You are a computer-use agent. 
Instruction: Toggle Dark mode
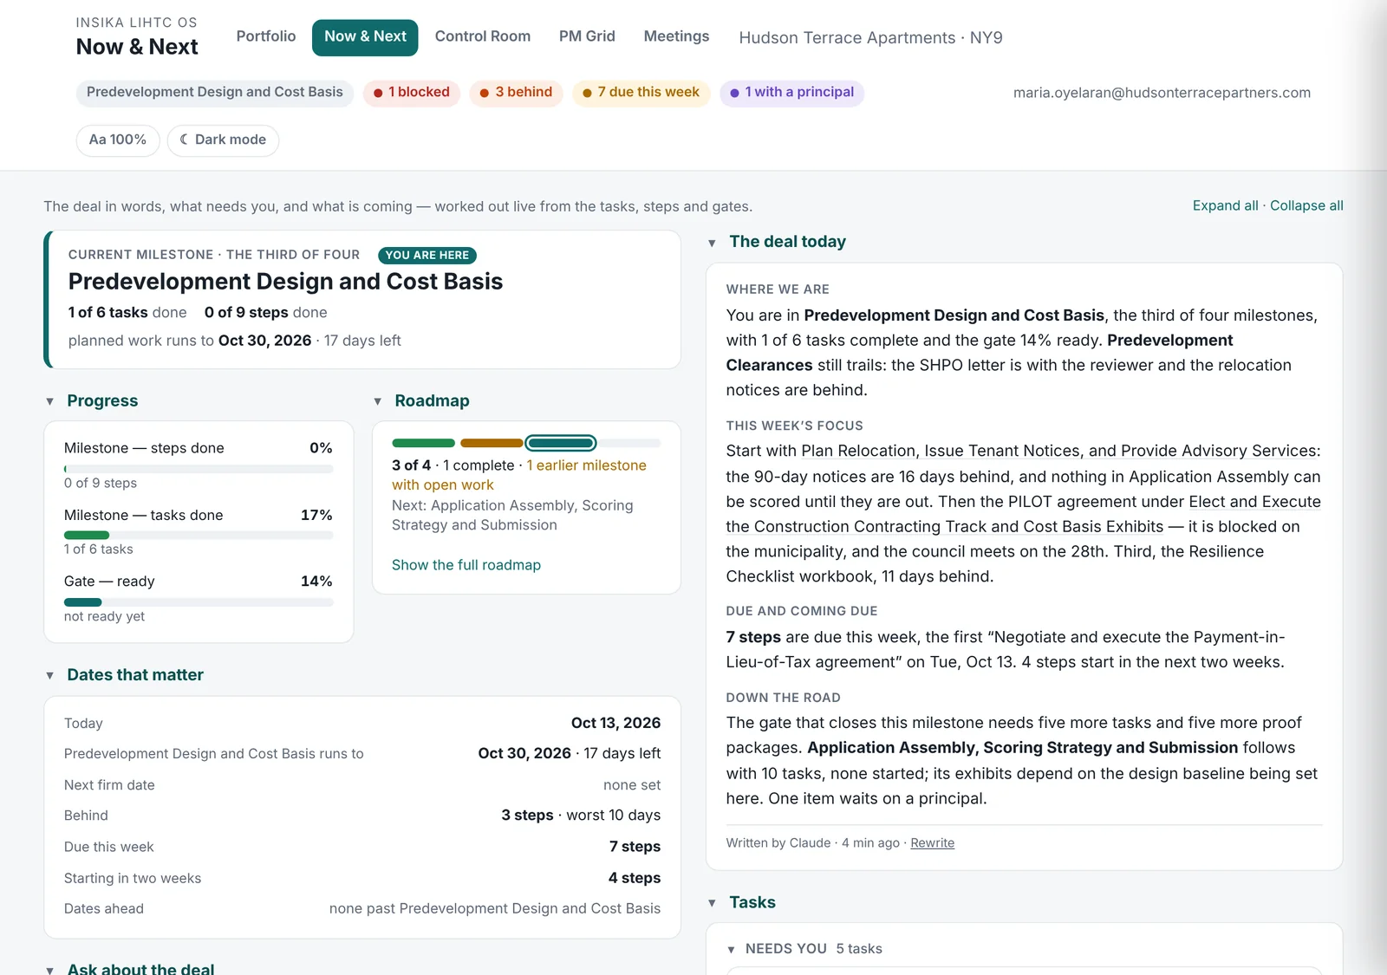coord(223,140)
